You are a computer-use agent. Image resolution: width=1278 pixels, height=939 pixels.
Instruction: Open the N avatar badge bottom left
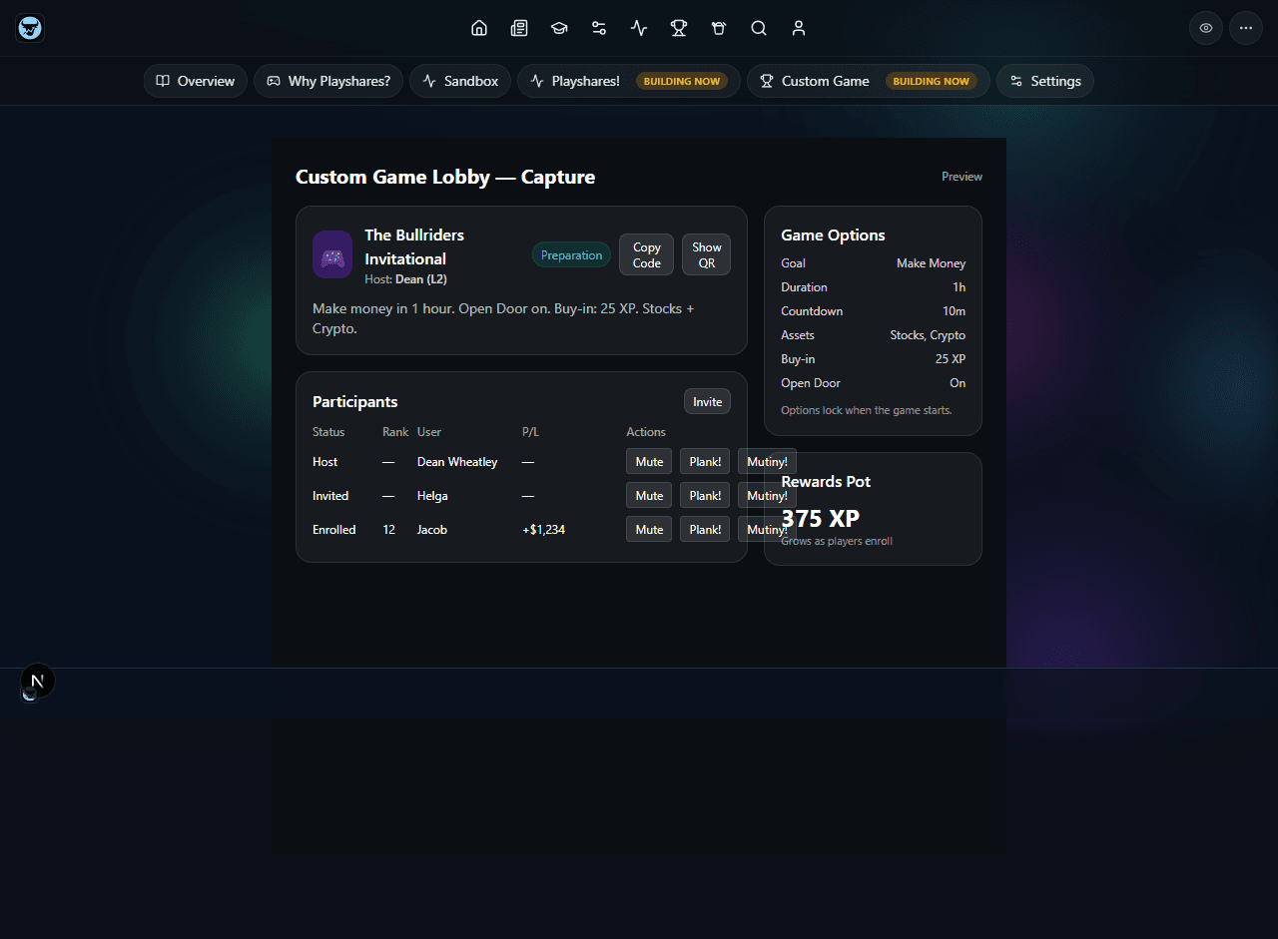point(38,680)
